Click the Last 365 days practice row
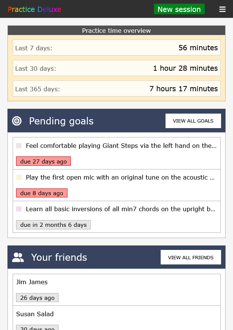Image resolution: width=233 pixels, height=330 pixels. [x=116, y=89]
